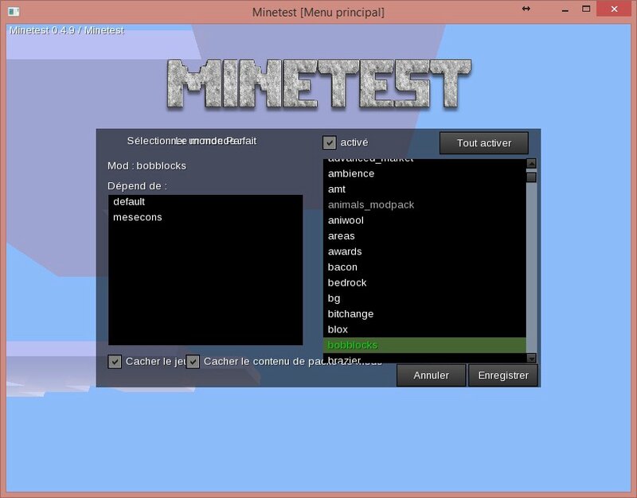Select the "mesecons" dependency entry
Image resolution: width=637 pixels, height=498 pixels.
tap(138, 217)
